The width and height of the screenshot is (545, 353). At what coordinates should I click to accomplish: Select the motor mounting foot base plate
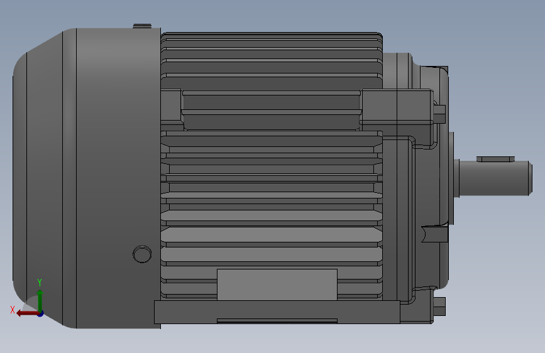(x=277, y=312)
